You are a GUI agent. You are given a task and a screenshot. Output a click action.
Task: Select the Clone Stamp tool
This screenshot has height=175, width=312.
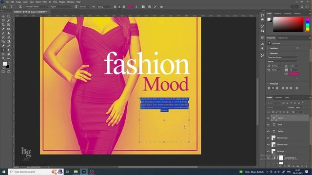point(9,33)
